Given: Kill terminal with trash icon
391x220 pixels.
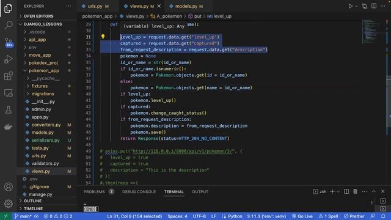Looking at the screenshot, I should pos(355,191).
